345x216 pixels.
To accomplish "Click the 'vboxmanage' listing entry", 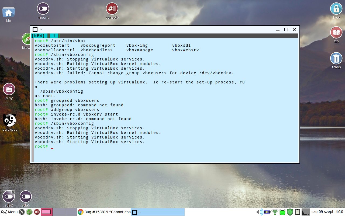I will (x=140, y=50).
